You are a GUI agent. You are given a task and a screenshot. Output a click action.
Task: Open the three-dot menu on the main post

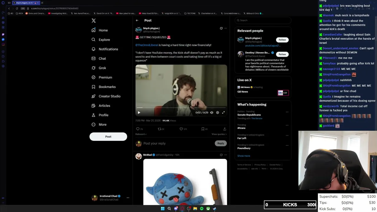coord(226,28)
